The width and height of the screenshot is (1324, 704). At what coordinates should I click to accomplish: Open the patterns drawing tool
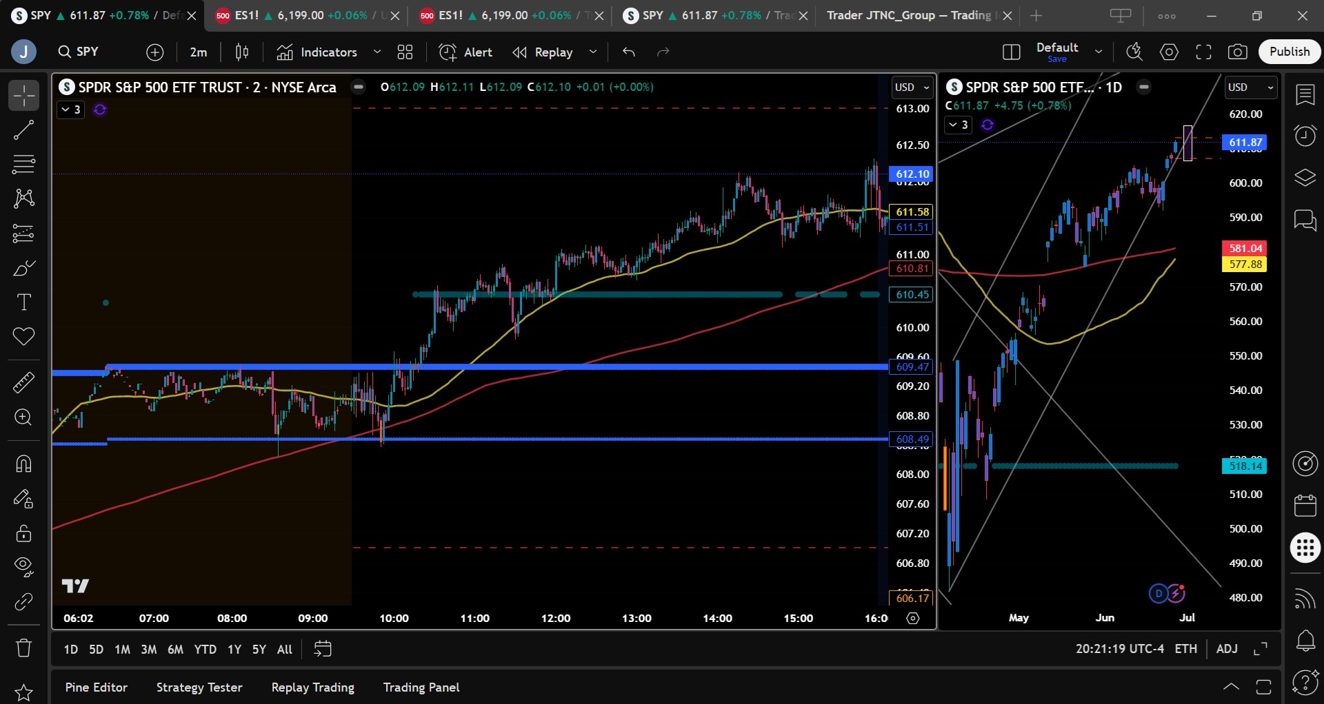23,199
